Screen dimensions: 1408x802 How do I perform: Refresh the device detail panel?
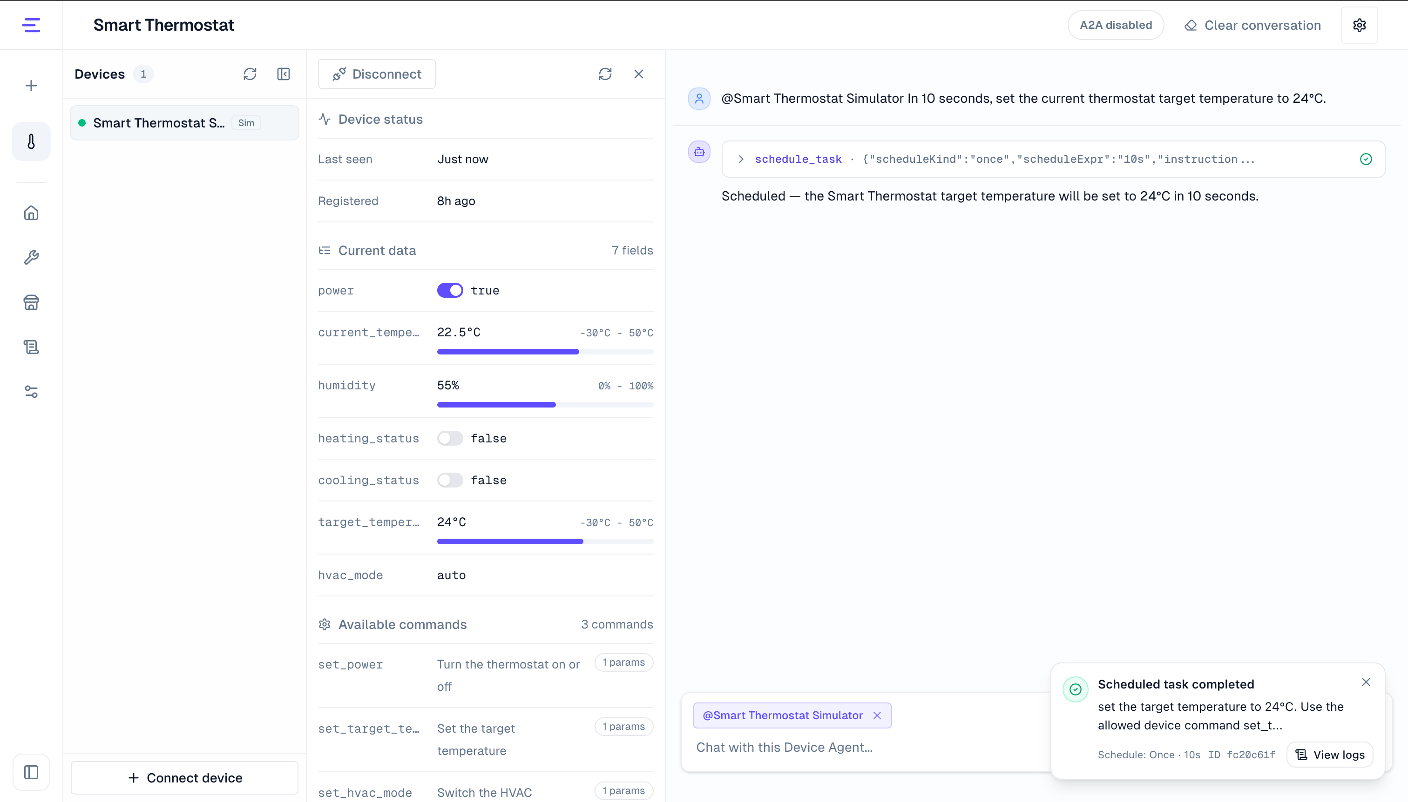point(605,74)
